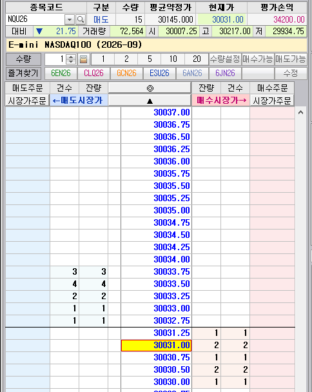The width and height of the screenshot is (312, 392).
Task: Click sell-order cell at 30033.75 row
Action: [28, 271]
